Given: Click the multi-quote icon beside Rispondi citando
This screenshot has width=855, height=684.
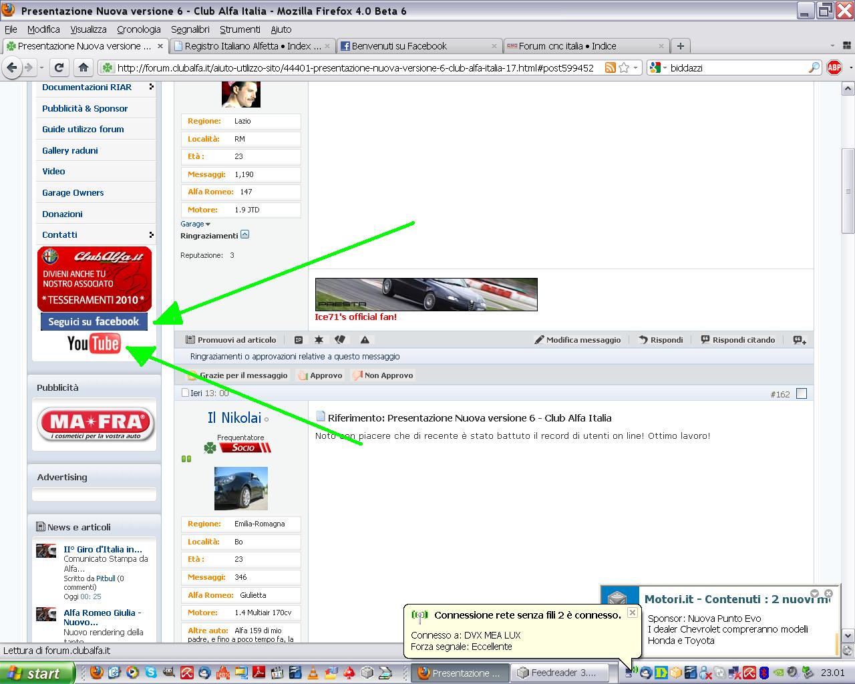Looking at the screenshot, I should (x=799, y=340).
